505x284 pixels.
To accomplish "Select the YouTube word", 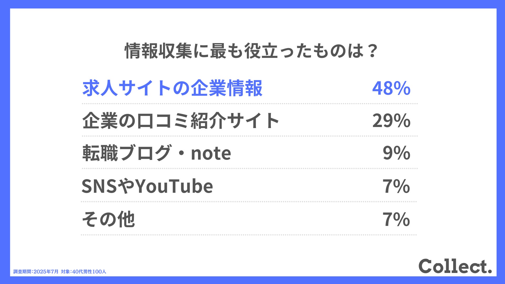I will click(174, 186).
